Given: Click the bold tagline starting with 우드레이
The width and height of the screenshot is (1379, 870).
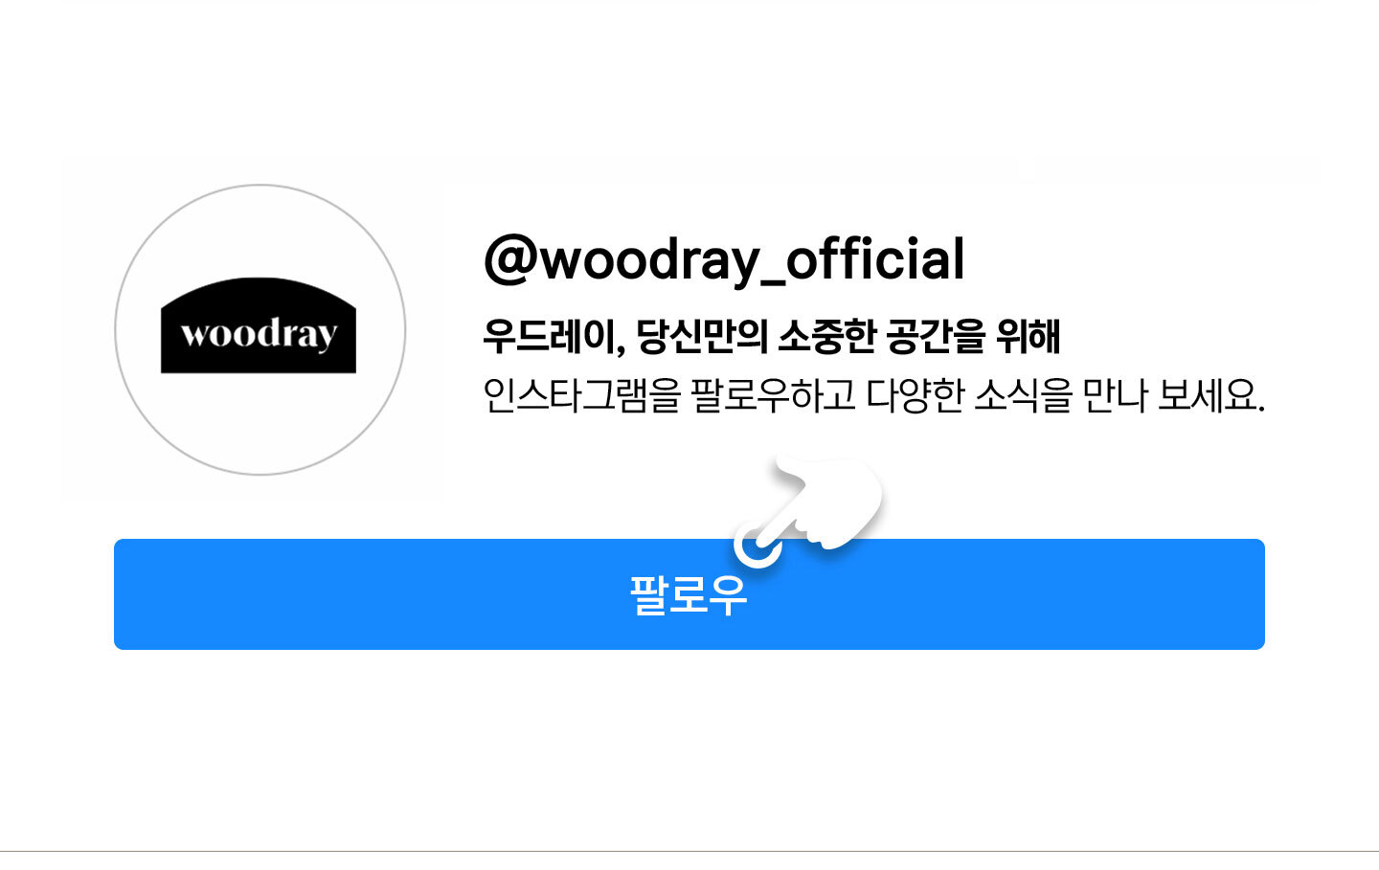Looking at the screenshot, I should pyautogui.click(x=771, y=336).
